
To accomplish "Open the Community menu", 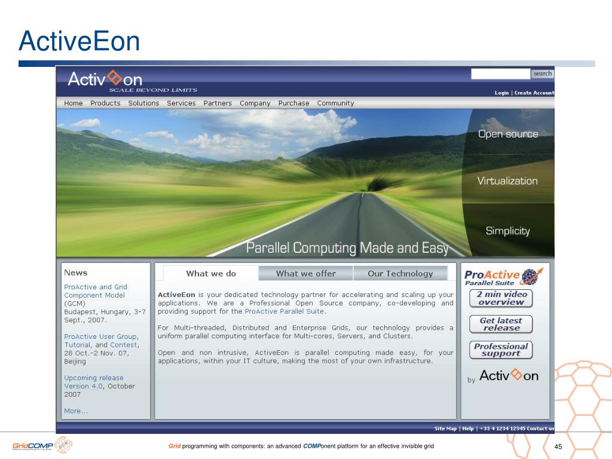I will click(x=335, y=103).
